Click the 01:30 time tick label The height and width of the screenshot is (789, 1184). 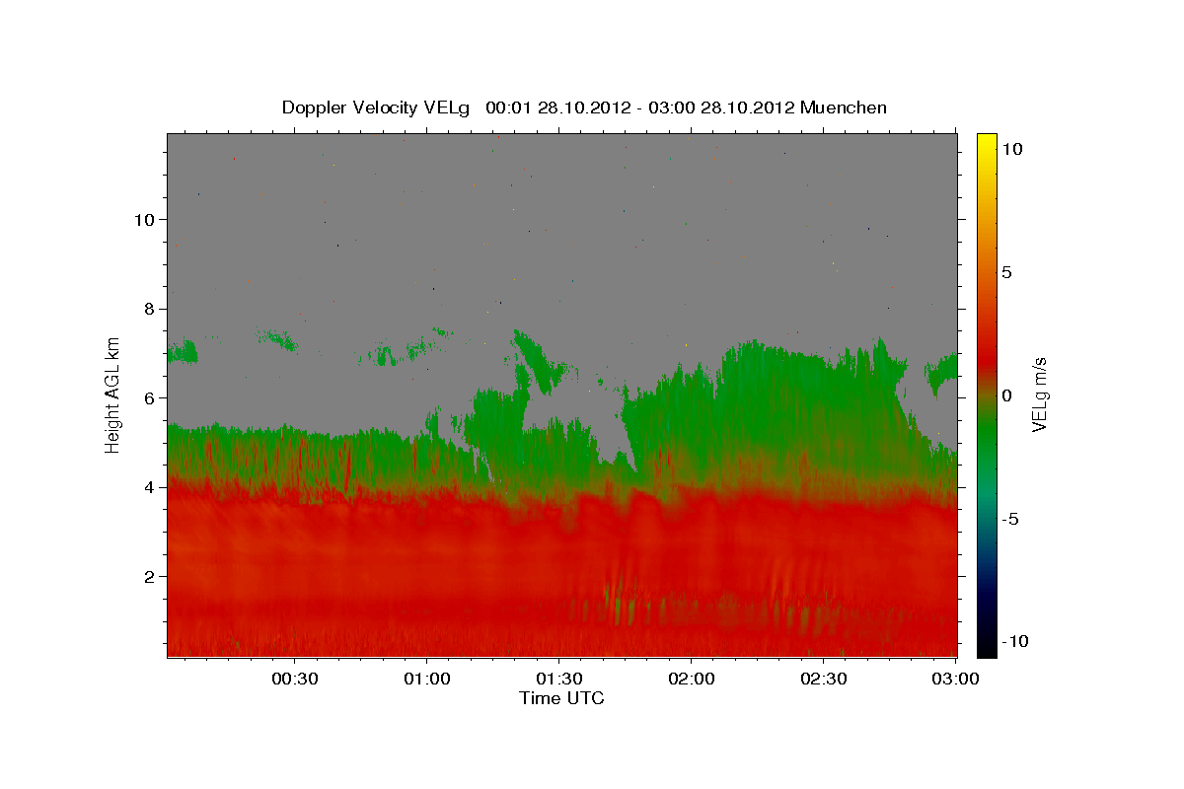(x=559, y=679)
